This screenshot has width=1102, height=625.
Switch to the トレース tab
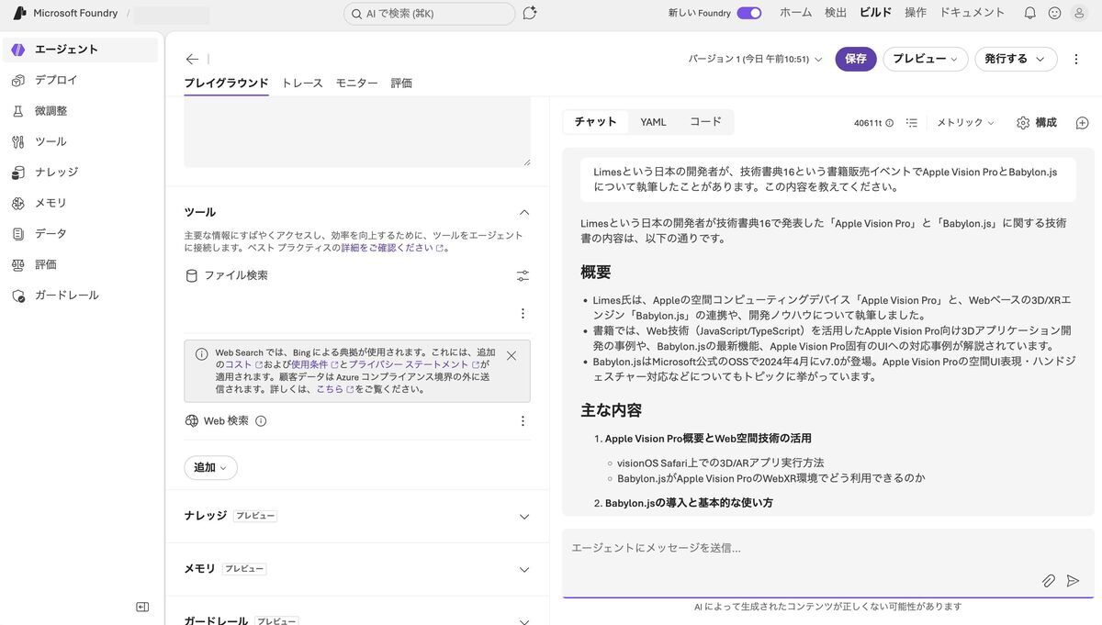302,83
